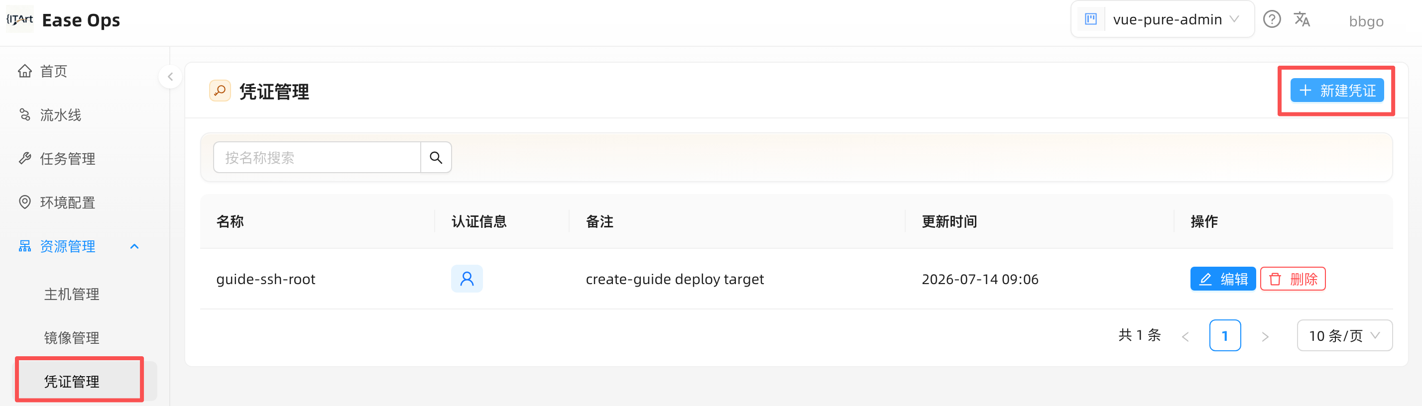
Task: Open the vue-pure-admin project dropdown
Action: [x=1163, y=19]
